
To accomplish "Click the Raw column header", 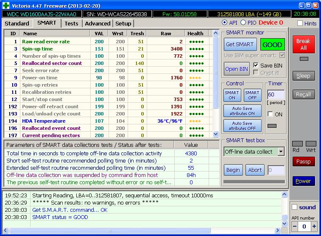I will (x=166, y=34).
